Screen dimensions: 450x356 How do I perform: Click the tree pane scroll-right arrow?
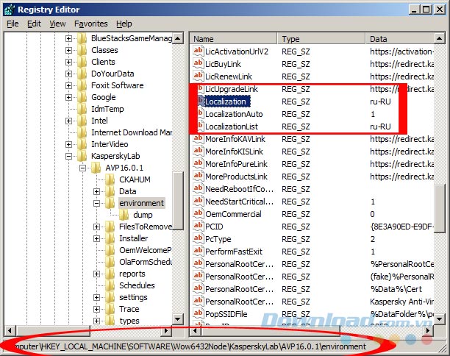(166, 331)
